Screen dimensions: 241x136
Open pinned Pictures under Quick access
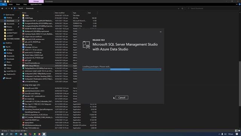[x=9, y=27]
